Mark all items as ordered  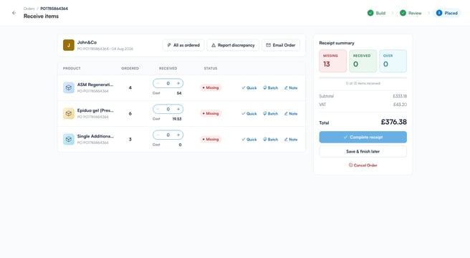coord(183,45)
